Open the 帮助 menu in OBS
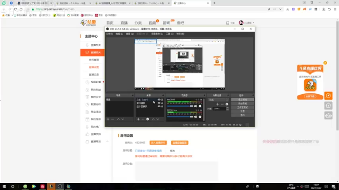The height and width of the screenshot is (190, 339). click(x=181, y=34)
